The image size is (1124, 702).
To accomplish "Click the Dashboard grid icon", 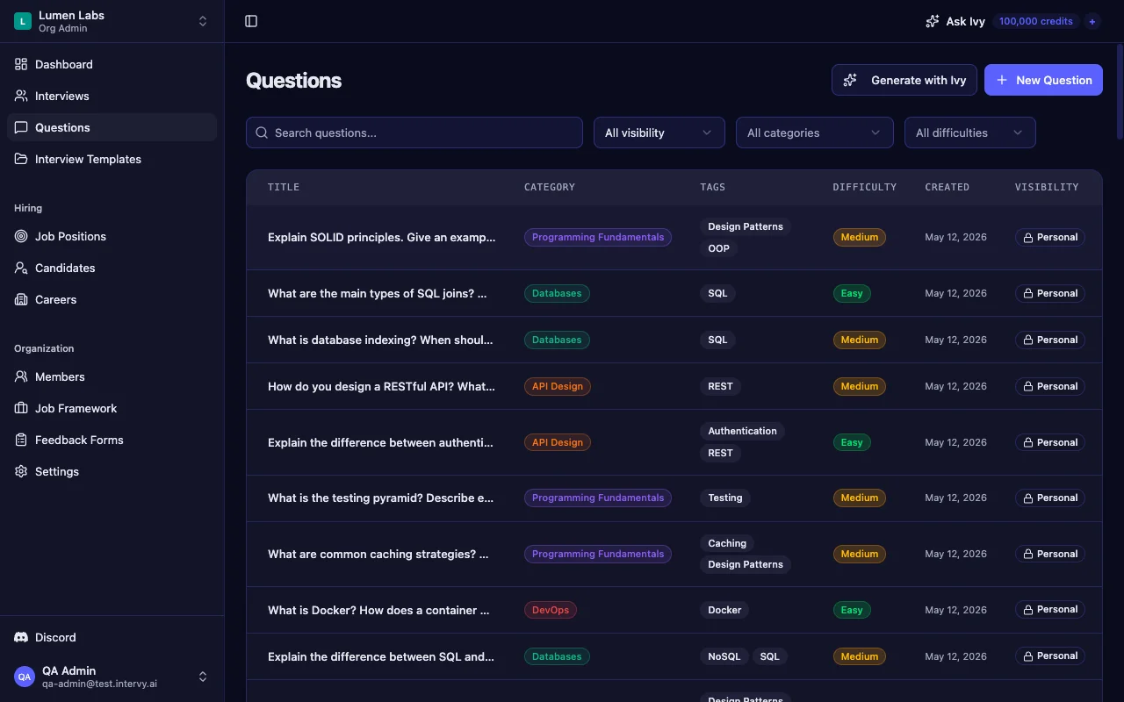I will tap(21, 64).
